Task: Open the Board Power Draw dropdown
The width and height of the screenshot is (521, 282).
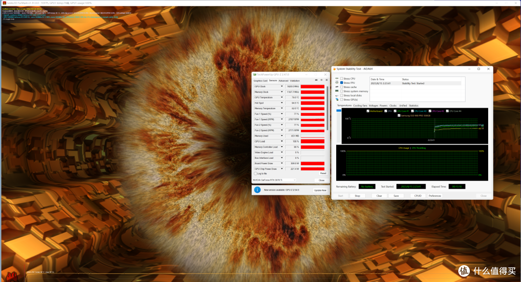Action: pyautogui.click(x=282, y=163)
